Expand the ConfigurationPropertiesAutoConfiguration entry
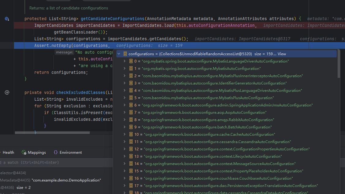The width and height of the screenshot is (345, 194). [124, 149]
